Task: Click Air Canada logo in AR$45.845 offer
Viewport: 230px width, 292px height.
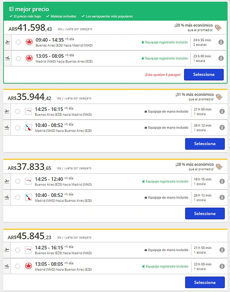Action: pos(29,266)
